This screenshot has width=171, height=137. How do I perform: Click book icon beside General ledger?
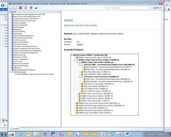(13, 27)
